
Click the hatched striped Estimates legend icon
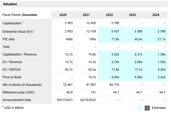(x=147, y=108)
